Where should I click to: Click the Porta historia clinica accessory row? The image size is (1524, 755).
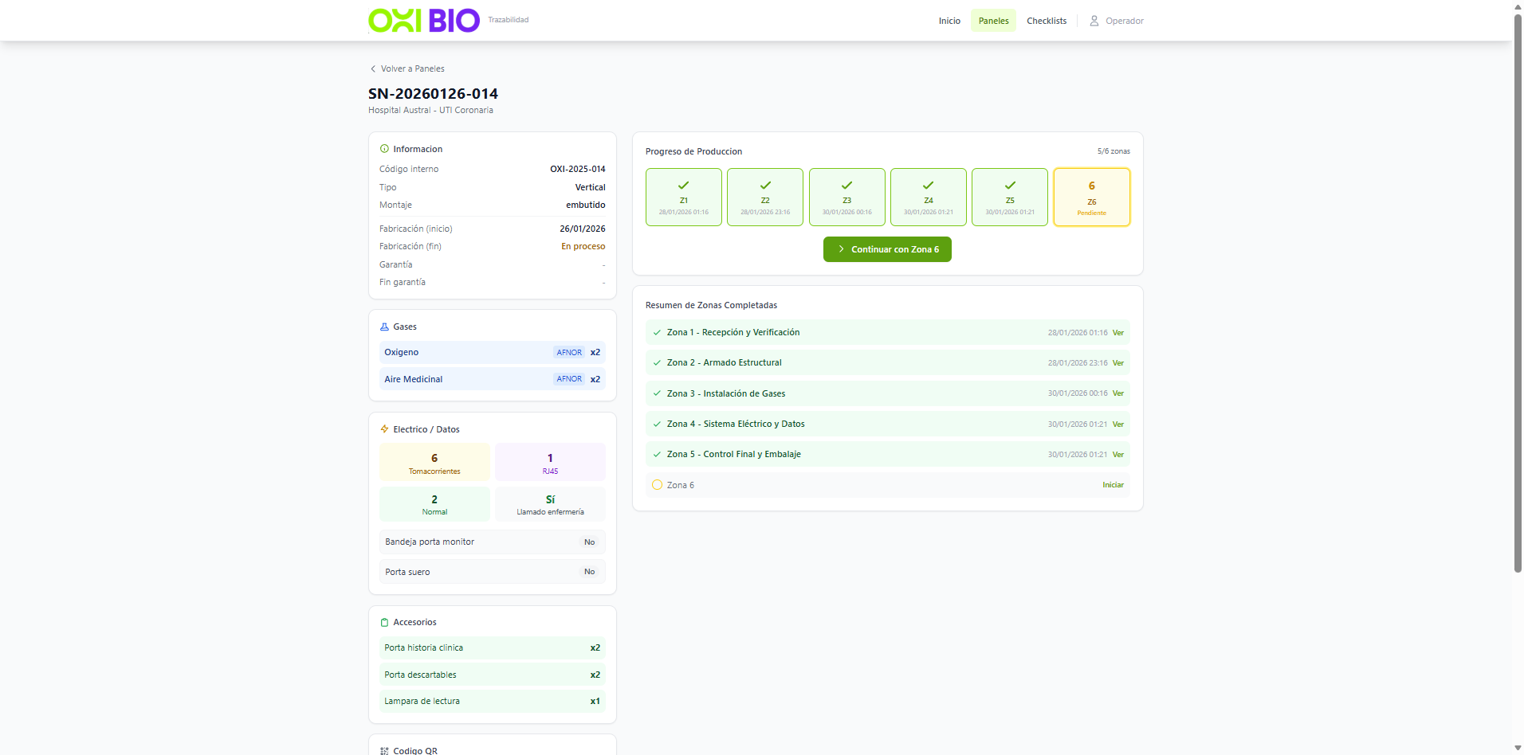pos(493,647)
